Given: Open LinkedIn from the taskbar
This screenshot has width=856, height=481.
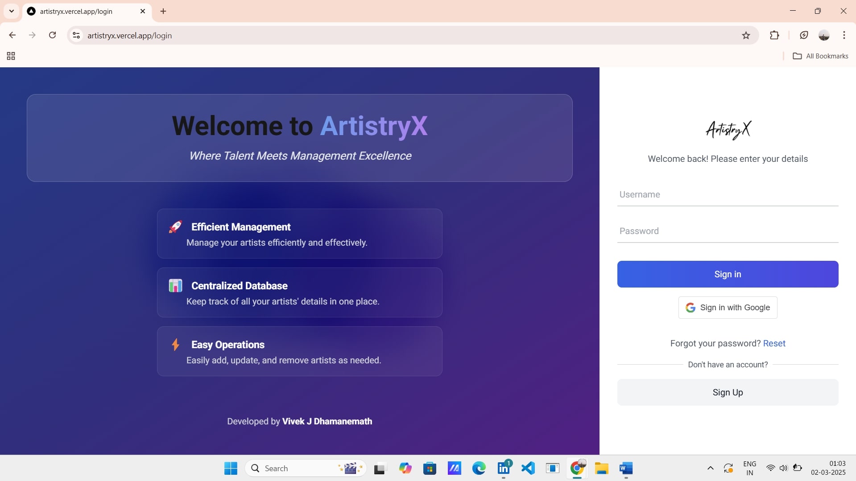Looking at the screenshot, I should point(504,468).
